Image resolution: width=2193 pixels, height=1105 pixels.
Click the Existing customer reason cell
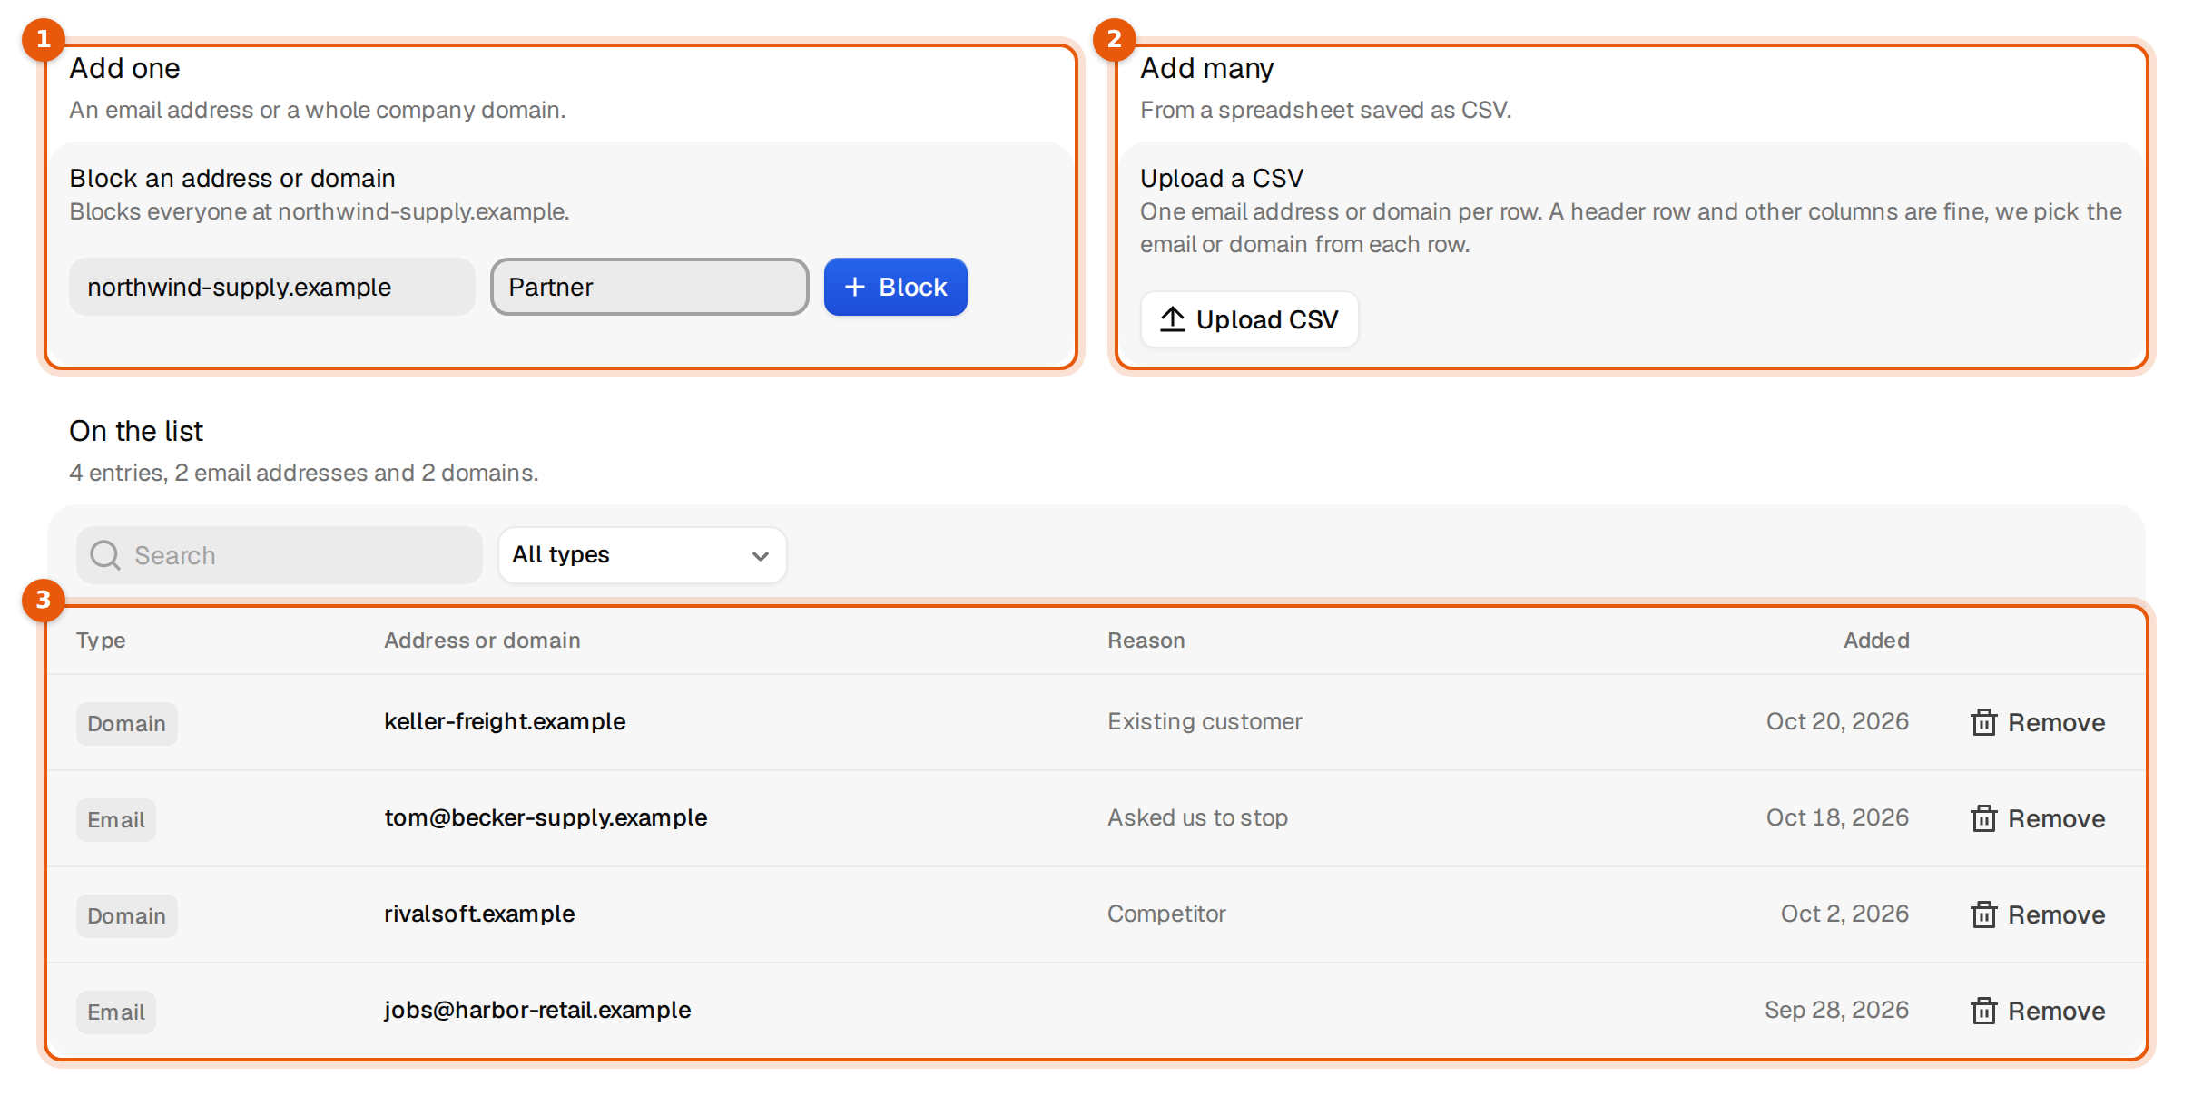(1205, 721)
